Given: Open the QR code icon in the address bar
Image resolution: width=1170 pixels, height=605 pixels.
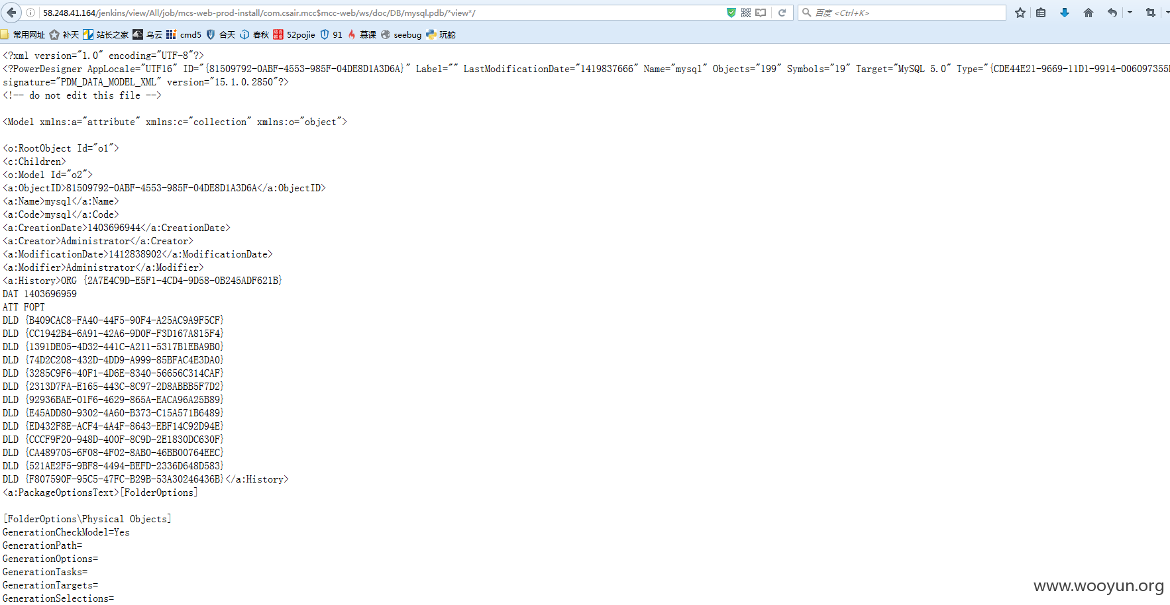Looking at the screenshot, I should click(x=746, y=13).
